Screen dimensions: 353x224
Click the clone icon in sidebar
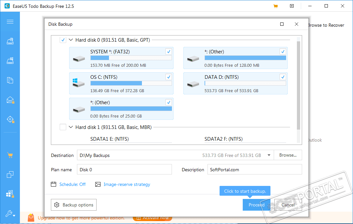point(10,175)
